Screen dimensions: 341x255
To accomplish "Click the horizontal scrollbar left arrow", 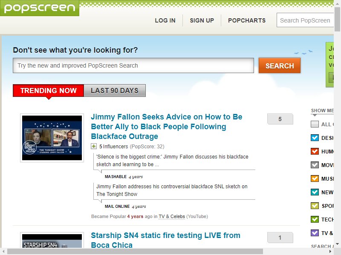I will (3, 252).
